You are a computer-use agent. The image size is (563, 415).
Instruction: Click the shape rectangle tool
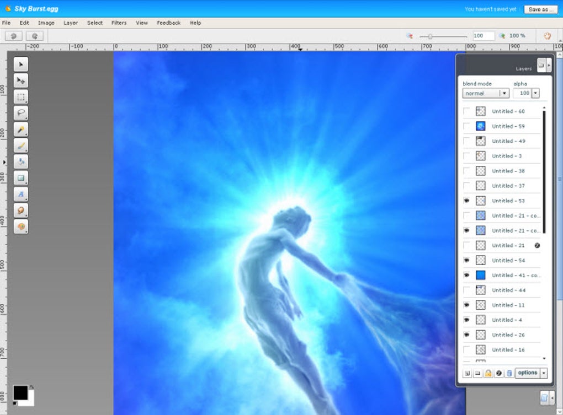(20, 178)
